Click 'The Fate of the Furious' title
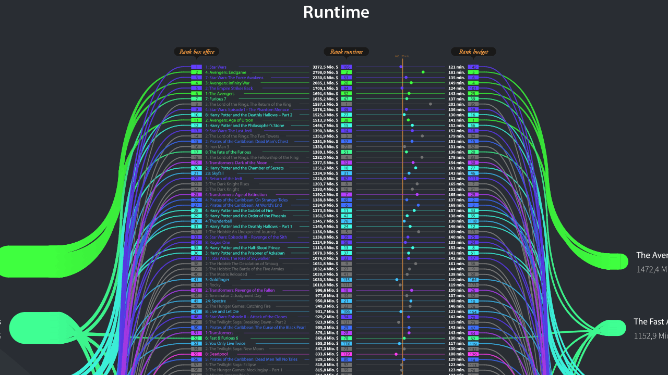The width and height of the screenshot is (668, 375). point(228,152)
